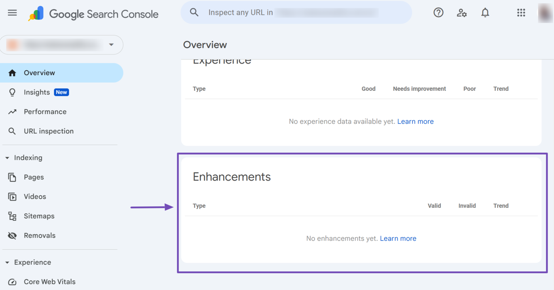Screen dimensions: 554x290
Task: Click the Google Search Console logo
Action: point(93,14)
